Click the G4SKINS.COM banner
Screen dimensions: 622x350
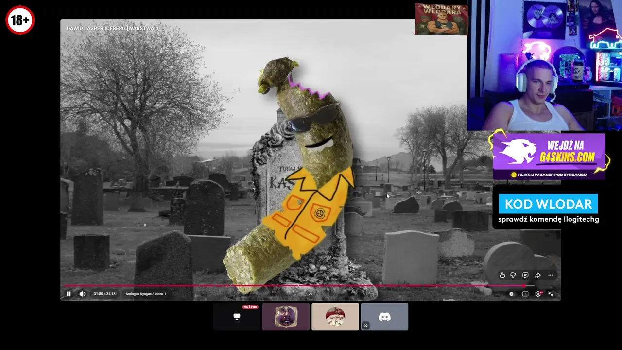point(549,156)
